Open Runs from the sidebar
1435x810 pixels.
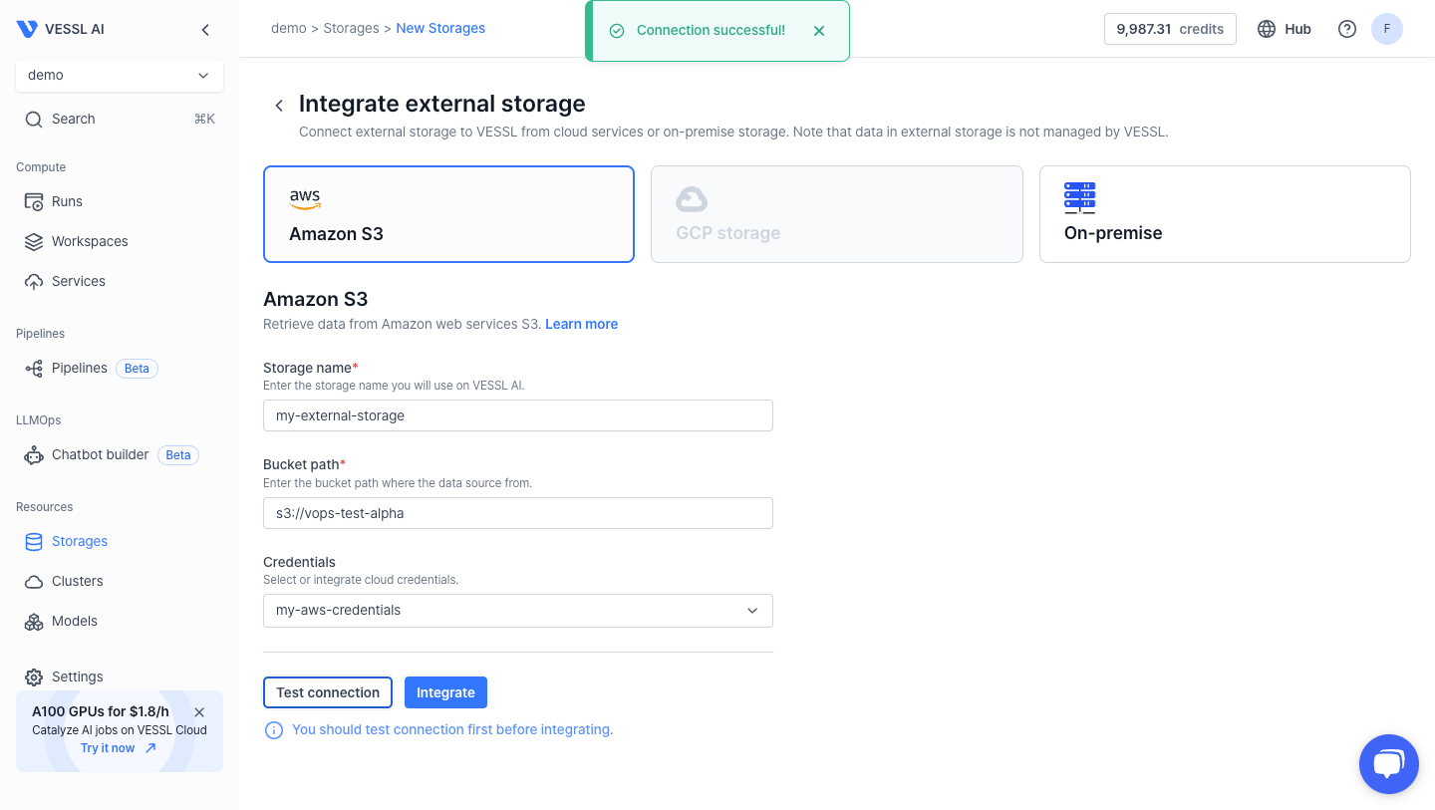click(120, 201)
